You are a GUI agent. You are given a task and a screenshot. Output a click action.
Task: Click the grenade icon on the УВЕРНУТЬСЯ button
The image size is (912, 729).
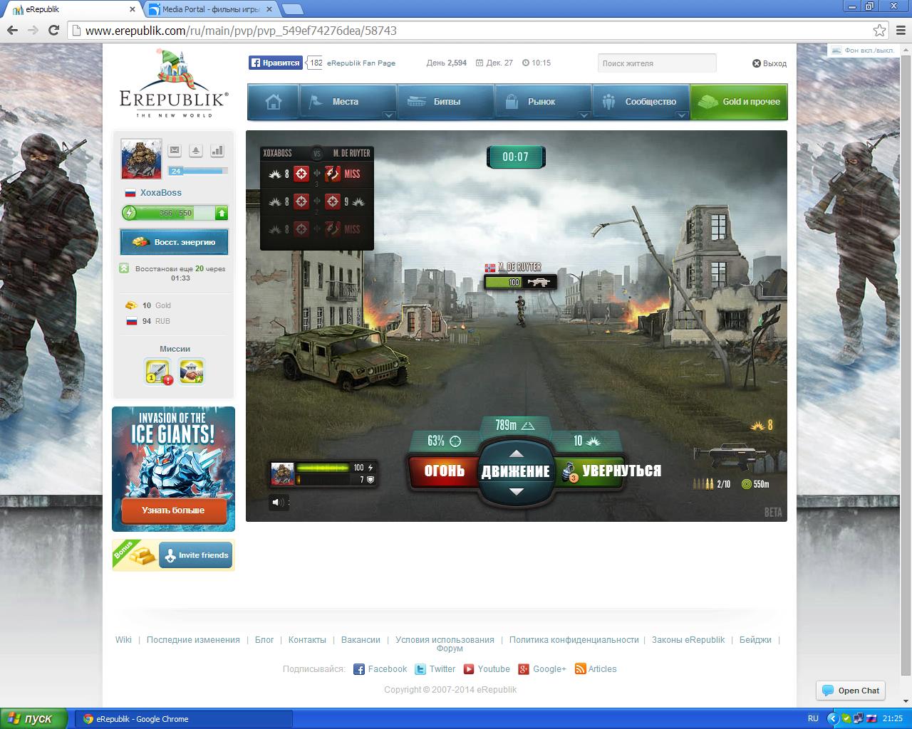(569, 471)
